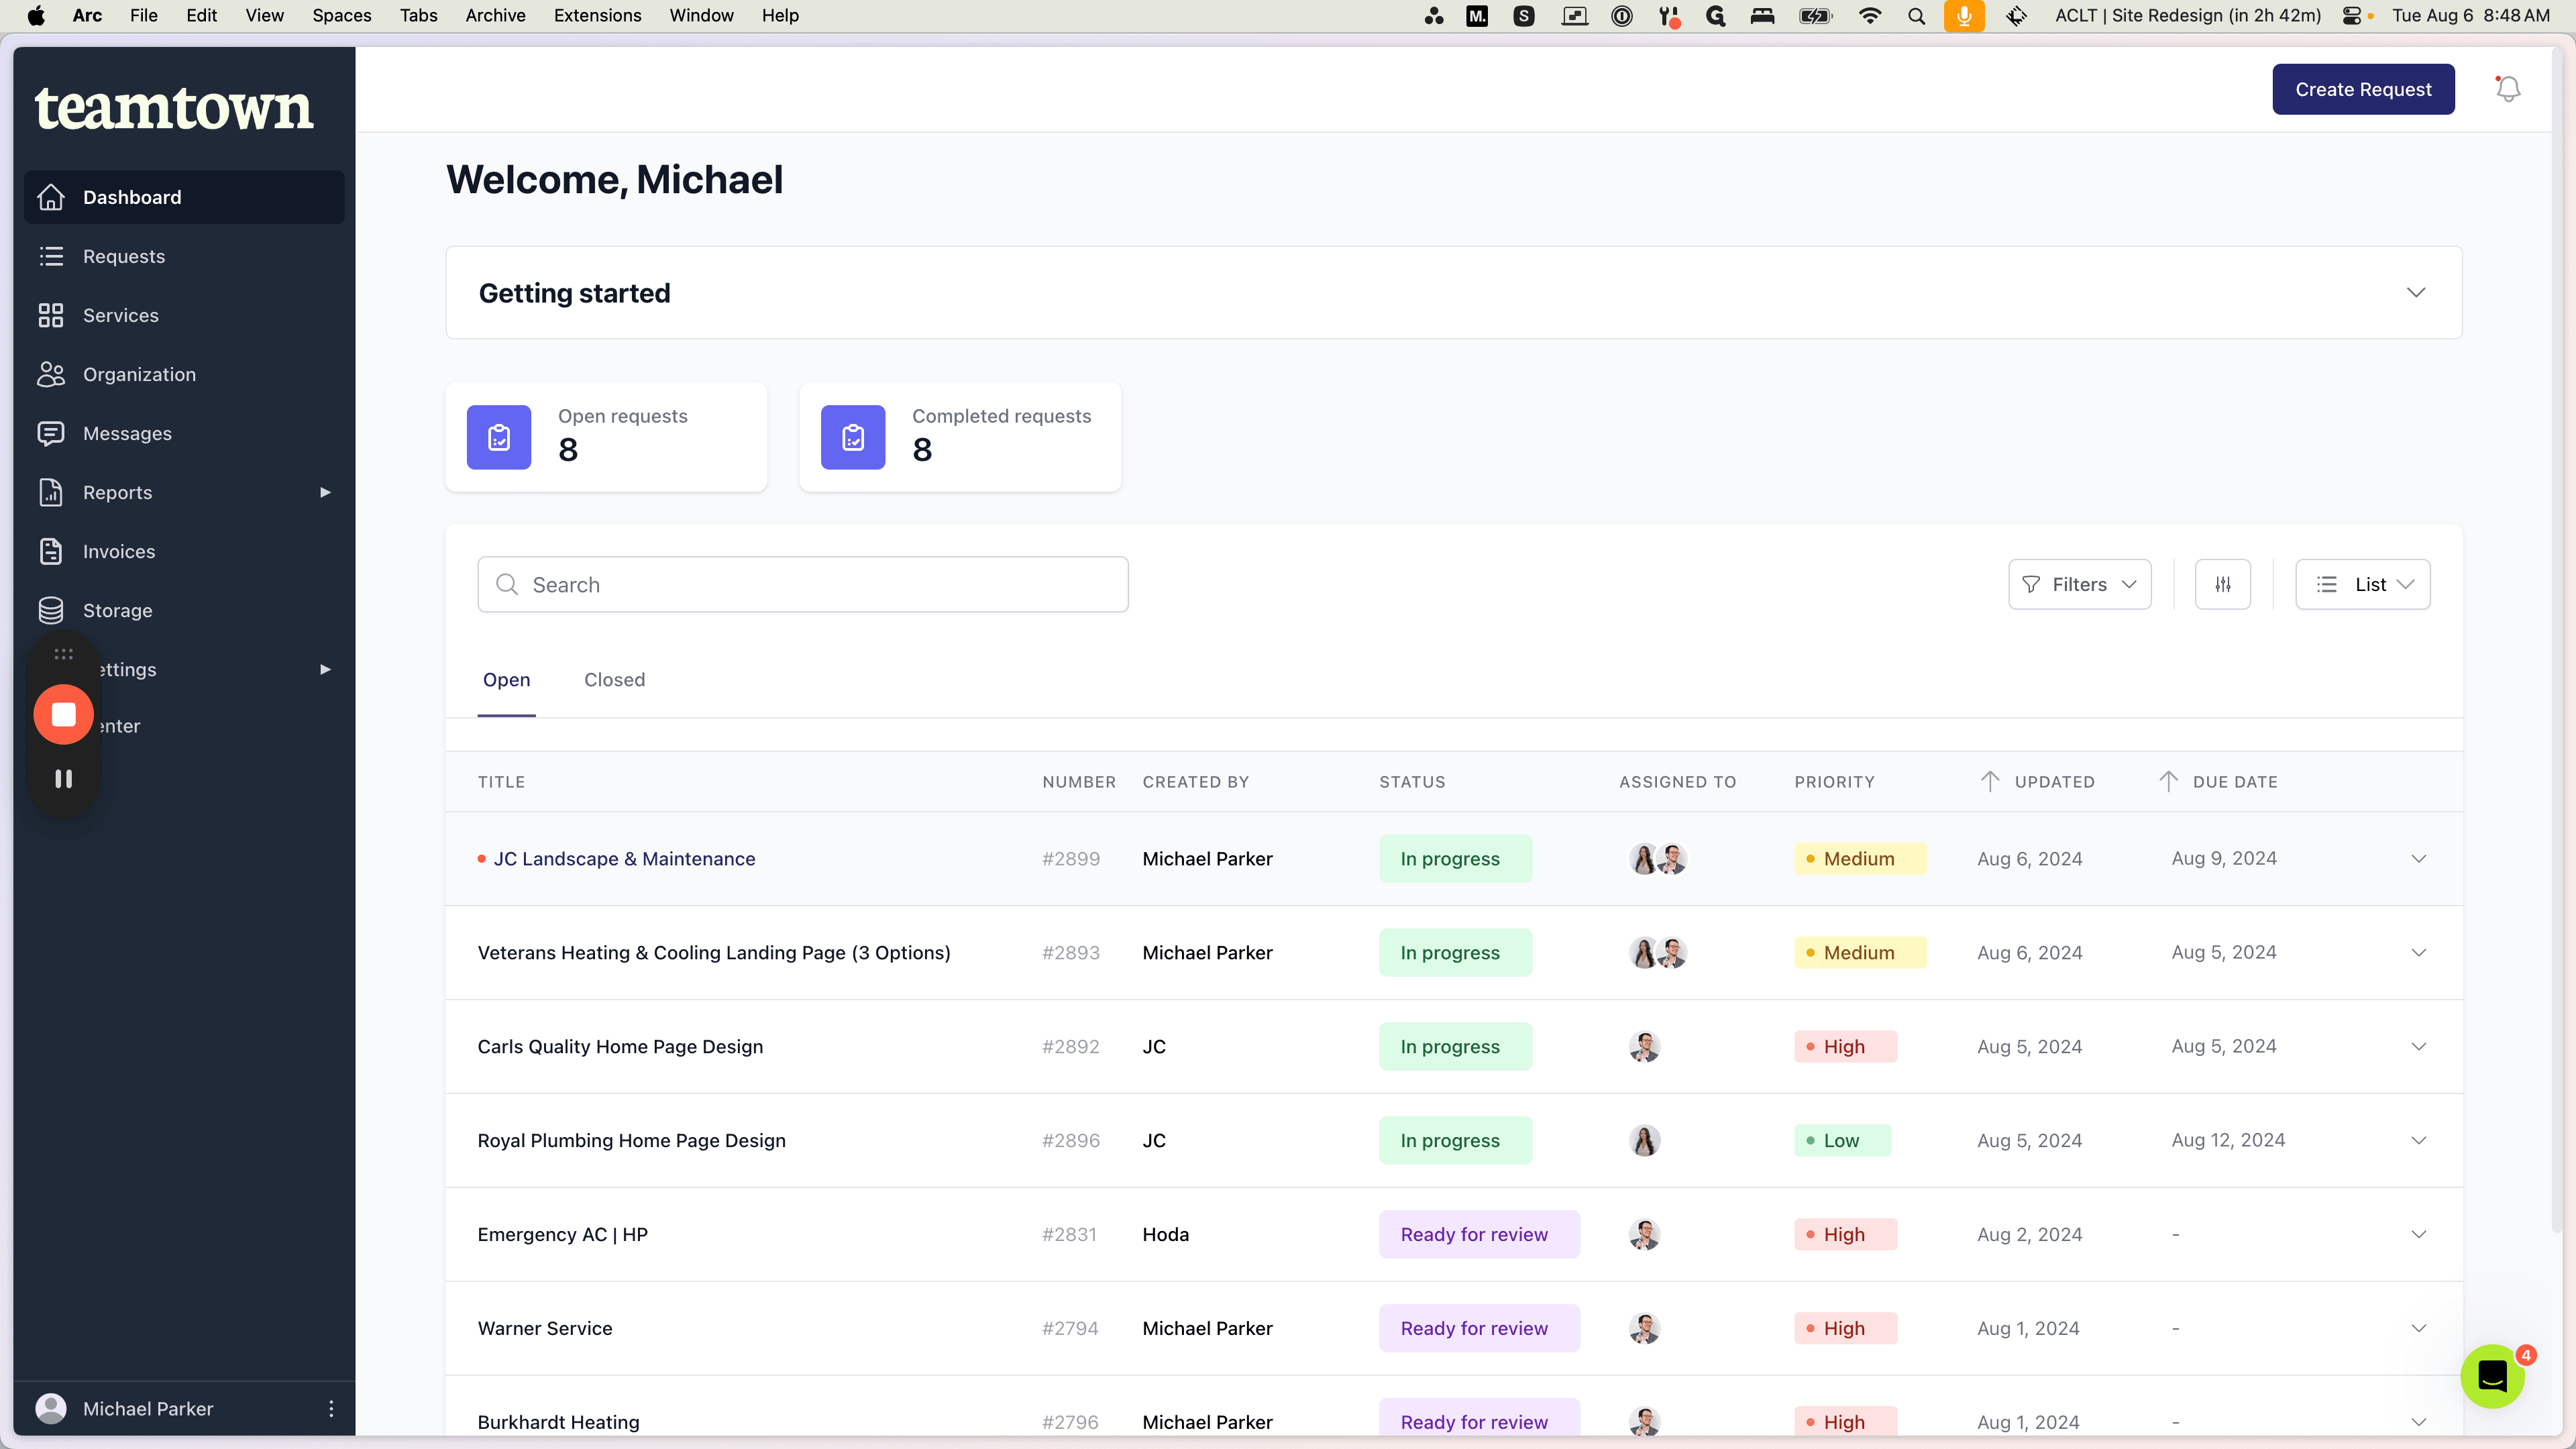The height and width of the screenshot is (1449, 2576).
Task: Open the List view dropdown
Action: (2362, 584)
